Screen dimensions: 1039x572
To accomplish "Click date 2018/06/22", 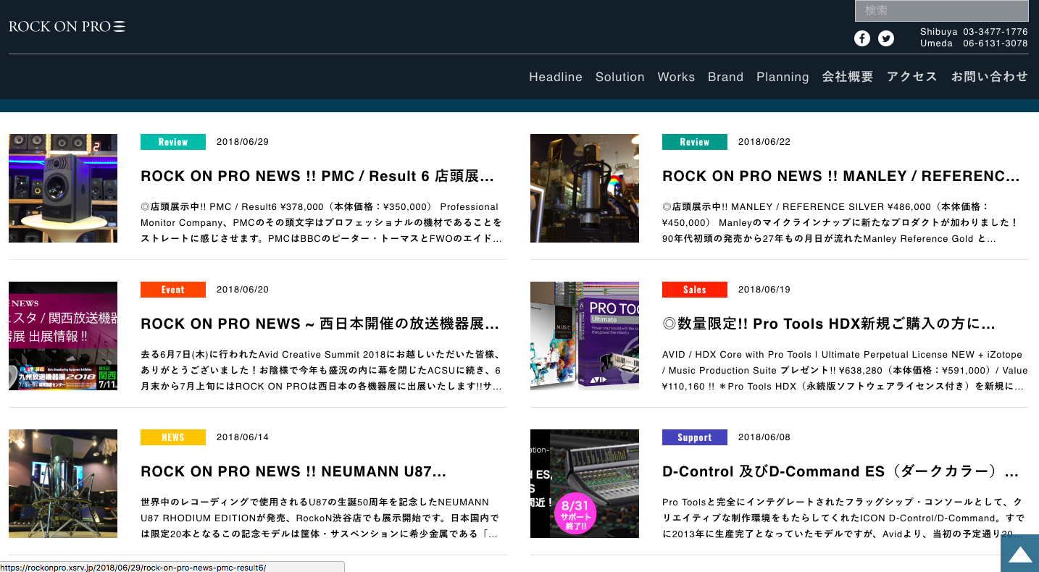I will pos(764,142).
